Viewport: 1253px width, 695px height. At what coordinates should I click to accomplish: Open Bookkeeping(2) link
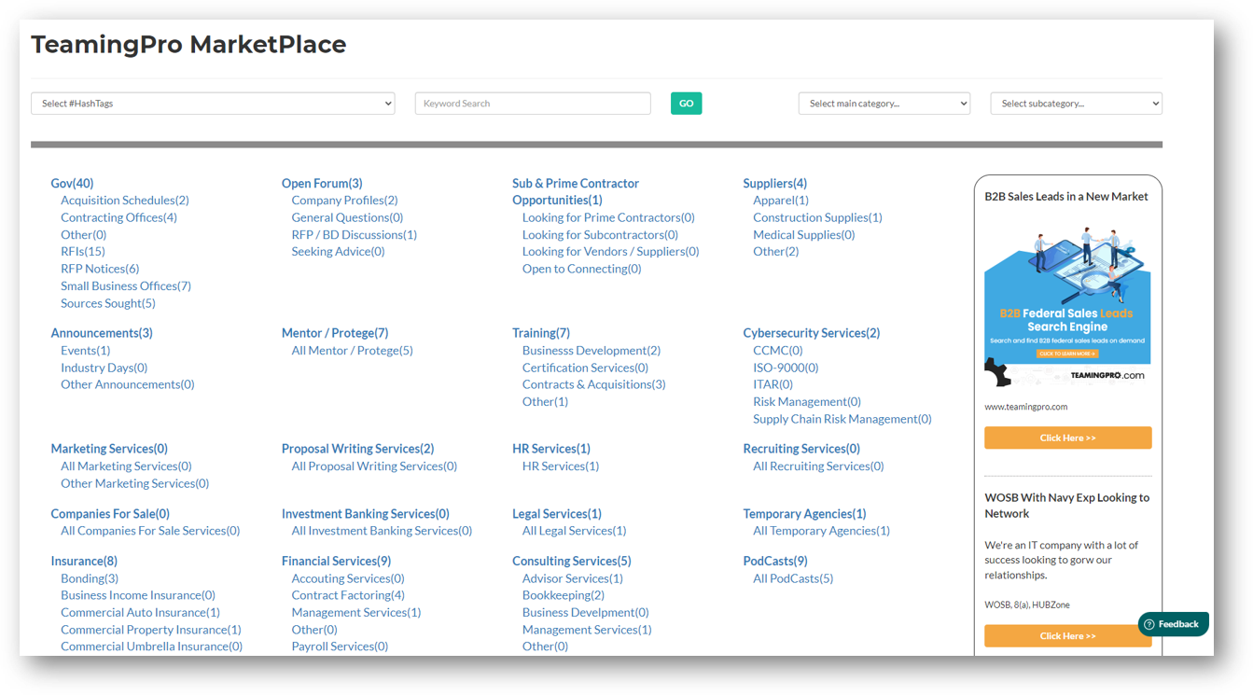point(564,595)
